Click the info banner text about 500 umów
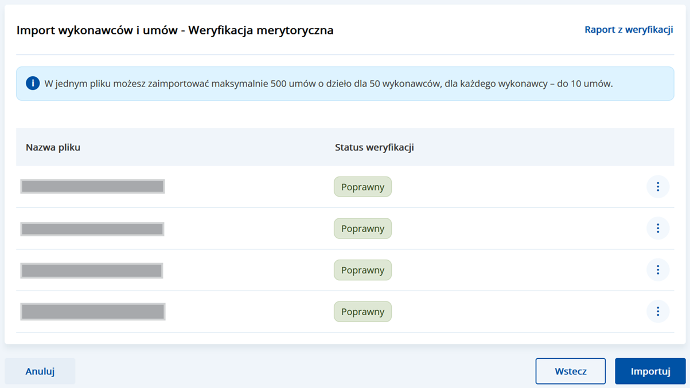This screenshot has height=388, width=690. tap(328, 84)
